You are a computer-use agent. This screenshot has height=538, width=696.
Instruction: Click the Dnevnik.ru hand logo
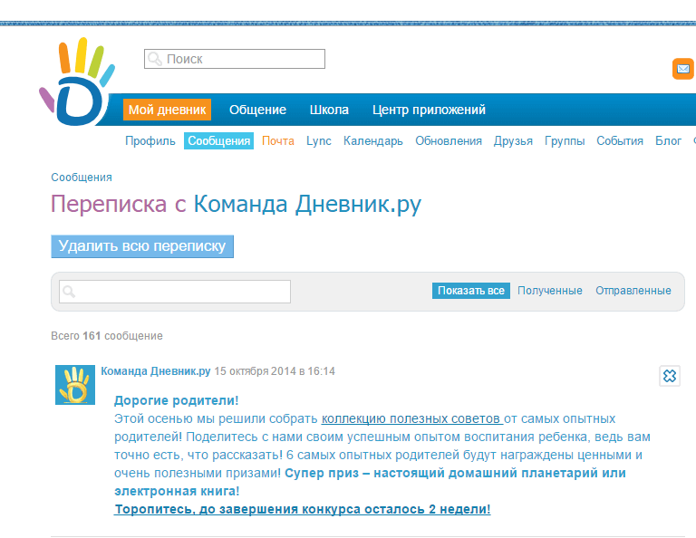pyautogui.click(x=78, y=84)
